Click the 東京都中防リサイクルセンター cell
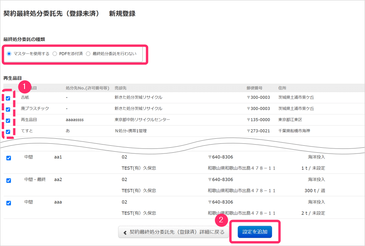The width and height of the screenshot is (365, 246). [142, 120]
